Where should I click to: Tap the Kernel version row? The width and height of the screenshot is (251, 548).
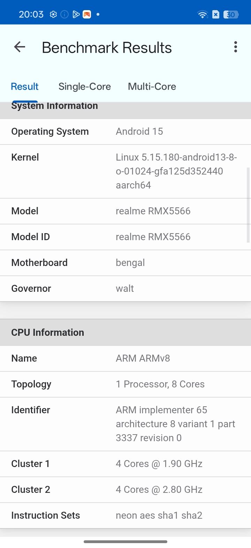coord(125,171)
